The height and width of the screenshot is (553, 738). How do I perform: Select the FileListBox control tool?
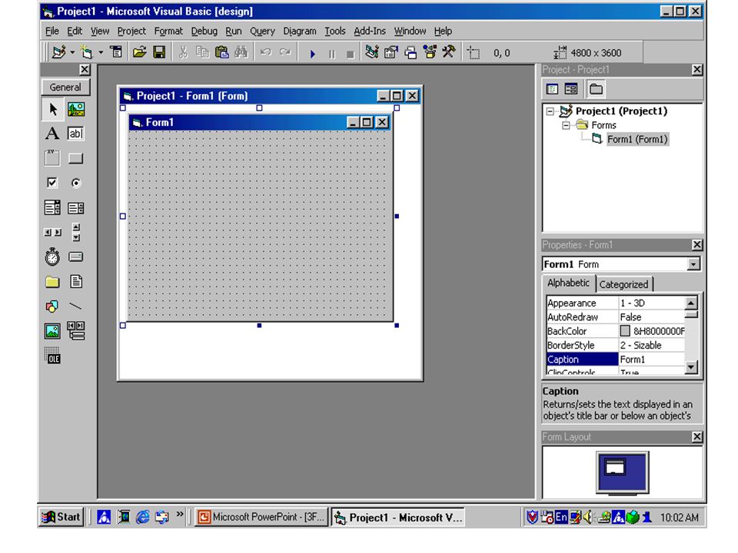[x=76, y=282]
